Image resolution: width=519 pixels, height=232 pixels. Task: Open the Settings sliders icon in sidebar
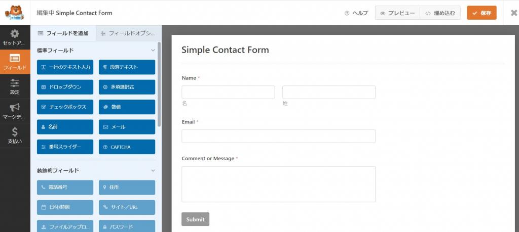(x=15, y=82)
